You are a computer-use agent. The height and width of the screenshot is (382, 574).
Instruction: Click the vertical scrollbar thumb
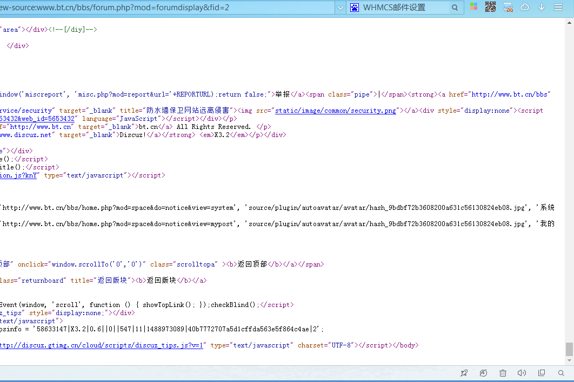tap(569, 349)
